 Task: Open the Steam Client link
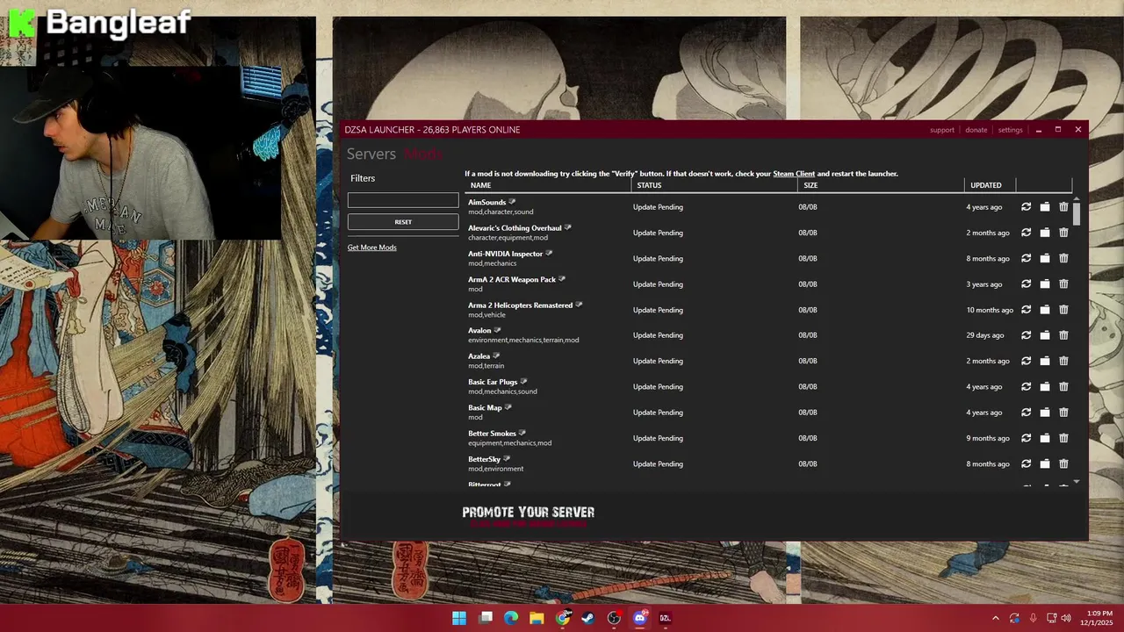(794, 174)
